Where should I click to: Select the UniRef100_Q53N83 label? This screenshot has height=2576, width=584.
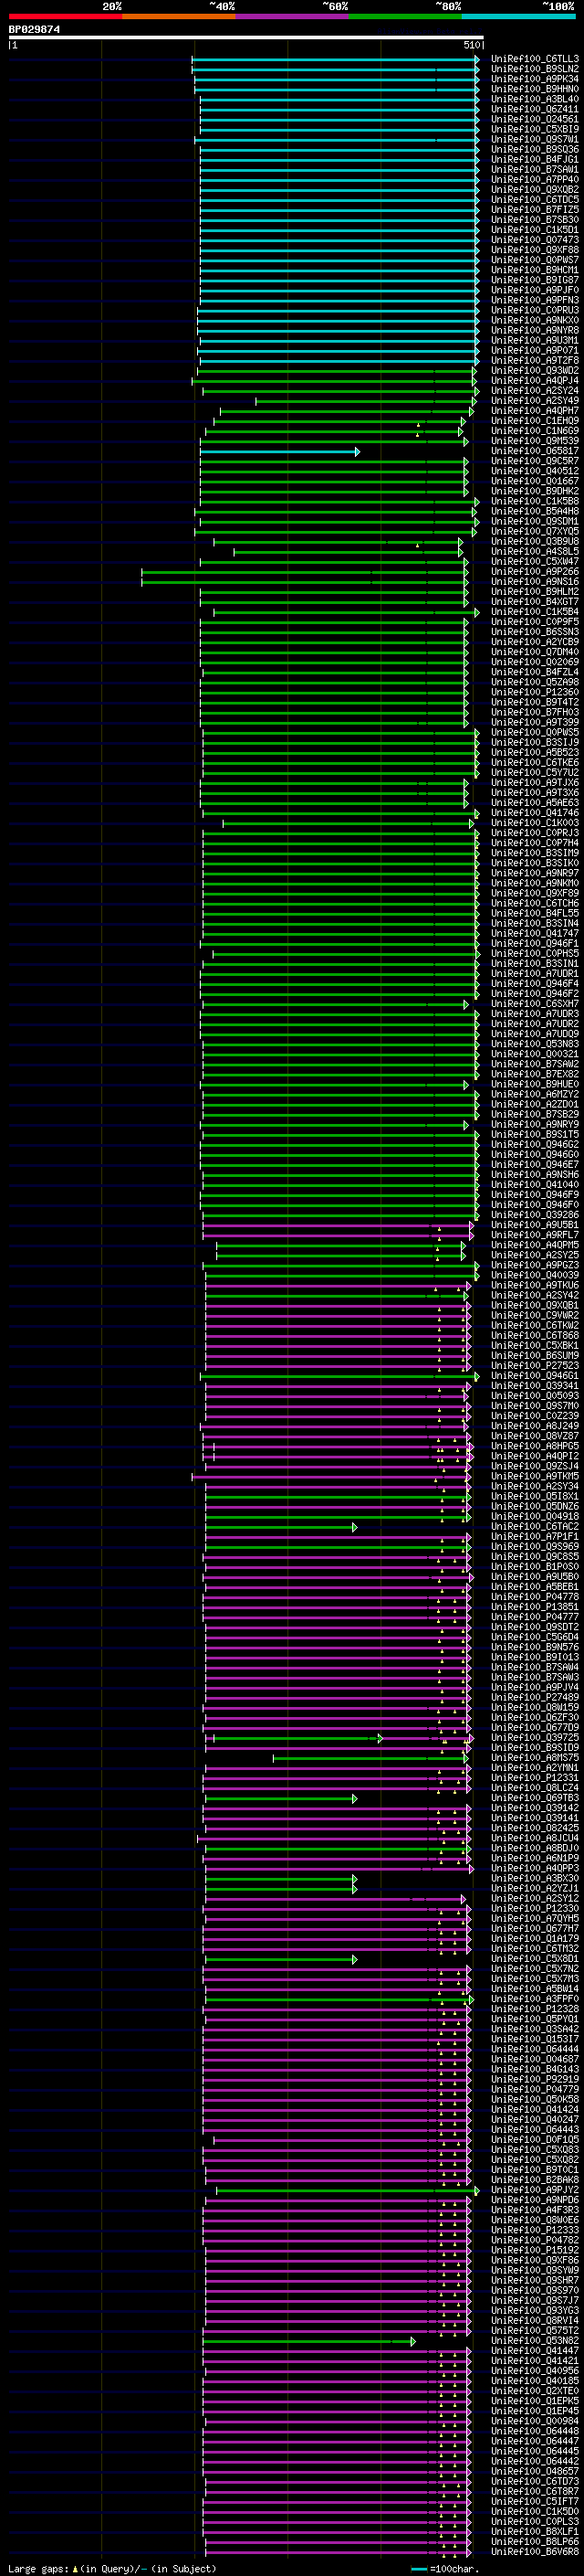pyautogui.click(x=534, y=1044)
